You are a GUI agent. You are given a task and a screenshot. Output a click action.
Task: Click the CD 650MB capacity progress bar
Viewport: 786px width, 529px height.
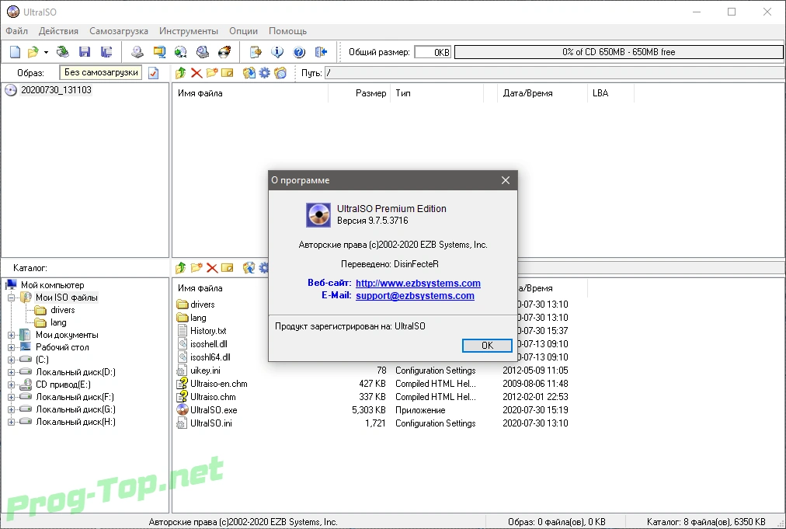coord(618,52)
